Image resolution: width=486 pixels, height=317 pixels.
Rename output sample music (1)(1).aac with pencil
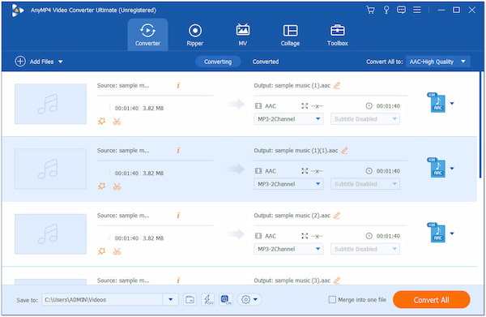coord(344,151)
